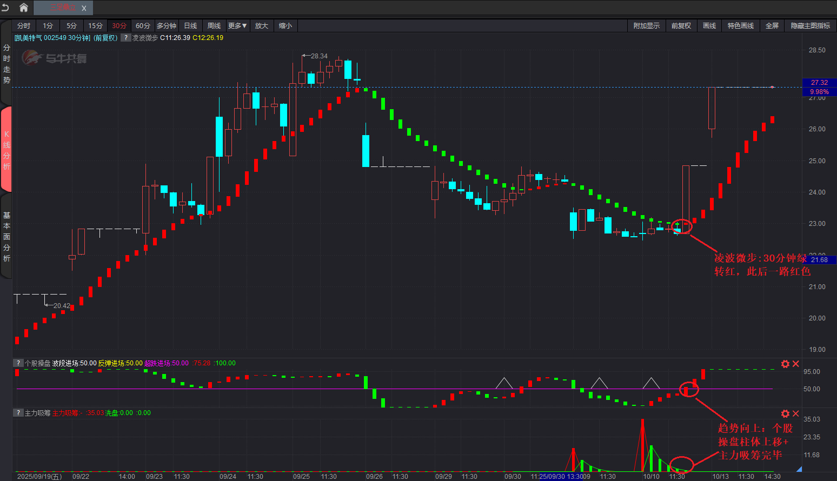Viewport: 837px width, 481px height.
Task: Close the 三足鼎立 tab
Action: pyautogui.click(x=84, y=8)
